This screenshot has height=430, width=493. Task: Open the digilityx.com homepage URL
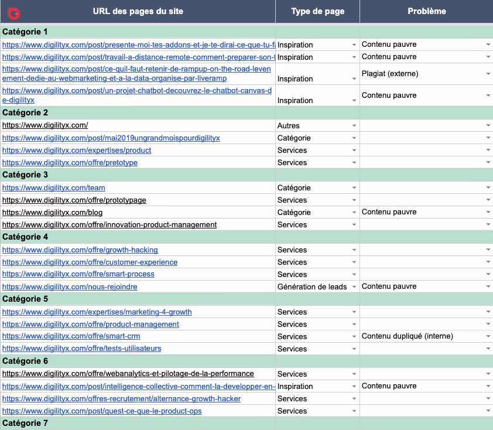(x=45, y=125)
